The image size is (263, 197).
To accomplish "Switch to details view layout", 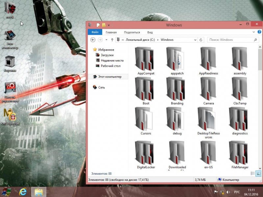I will coord(252,174).
